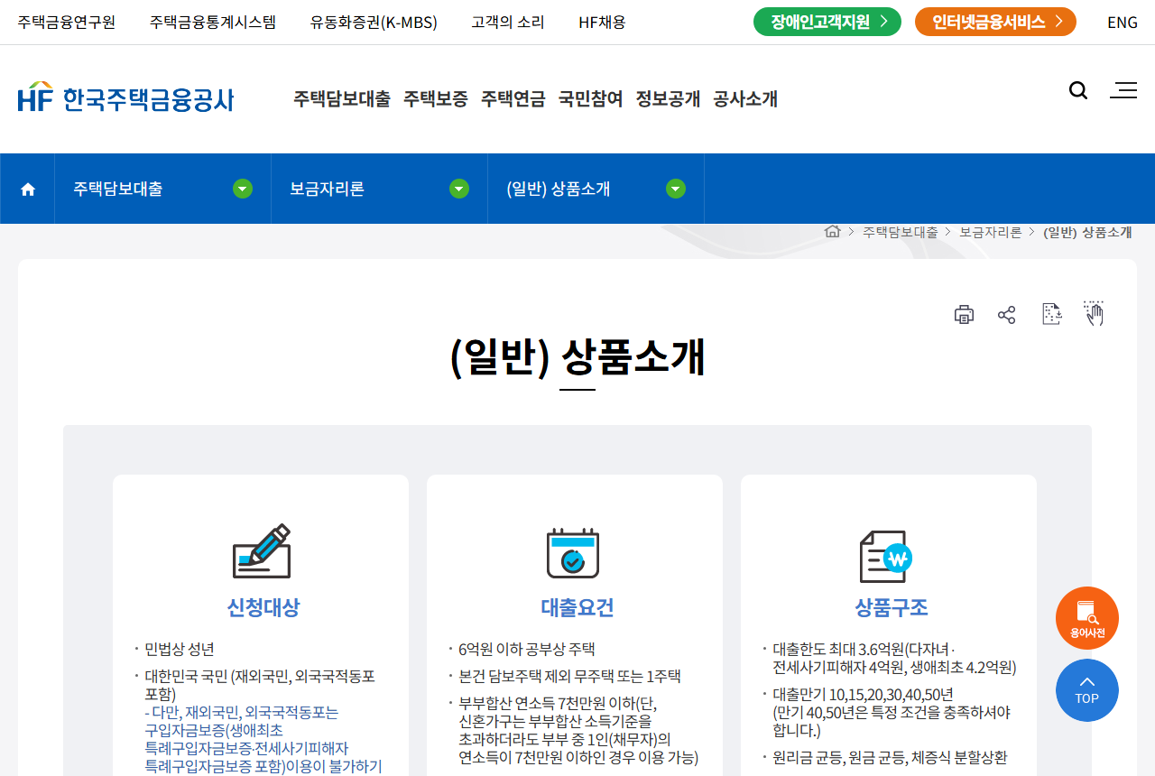Open the 고객의 소리 link

pyautogui.click(x=508, y=23)
